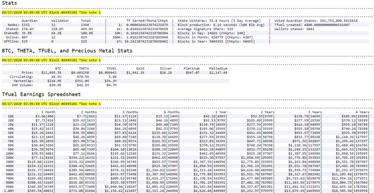374x193 pixels.
Task: Click the "BTC, THETA, TFUEL, and Precious Metal Stats" heading
Action: coord(67,51)
